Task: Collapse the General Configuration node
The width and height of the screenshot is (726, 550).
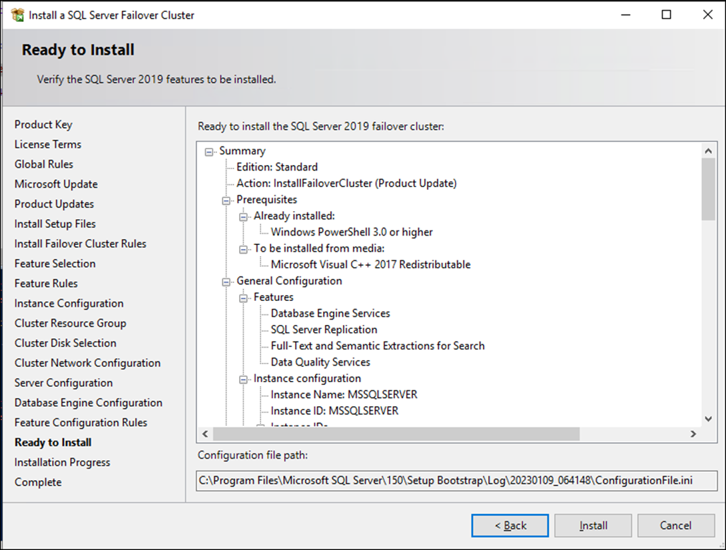Action: [x=226, y=282]
